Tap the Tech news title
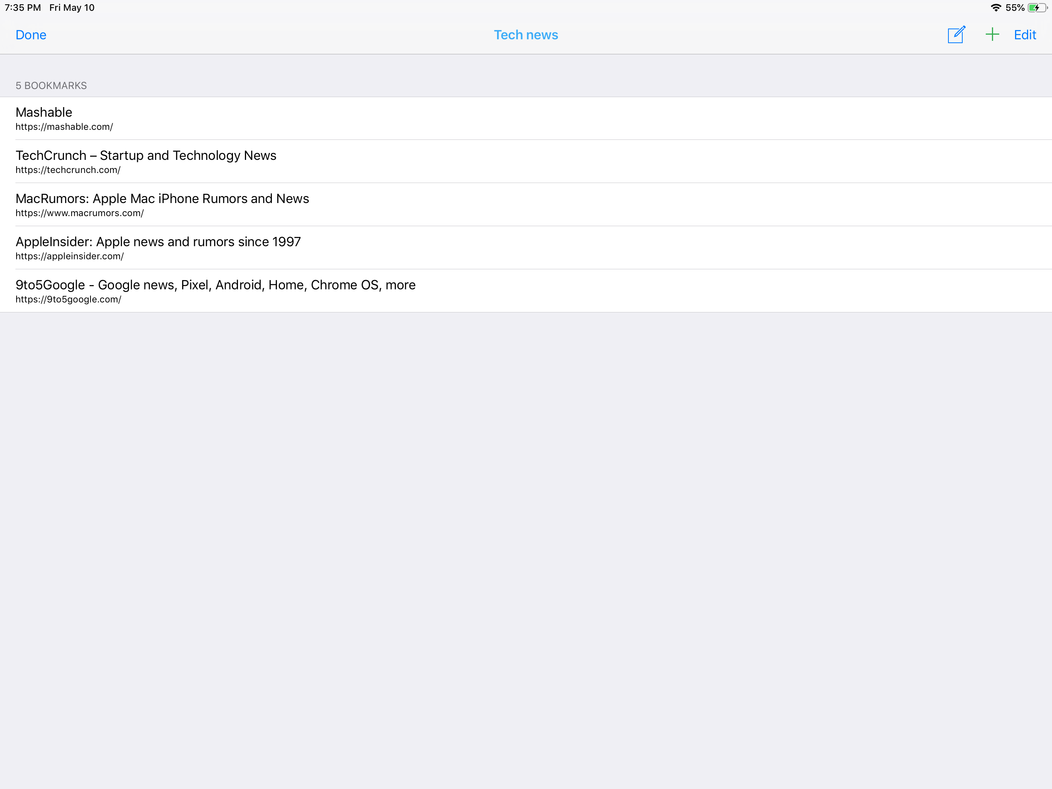Screen dimensions: 1052x789 pos(526,35)
